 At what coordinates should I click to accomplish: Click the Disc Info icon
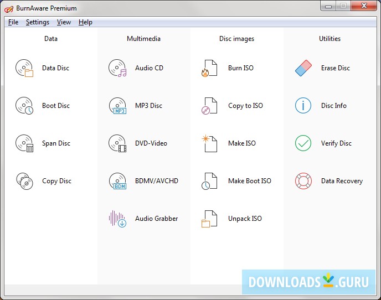click(303, 106)
